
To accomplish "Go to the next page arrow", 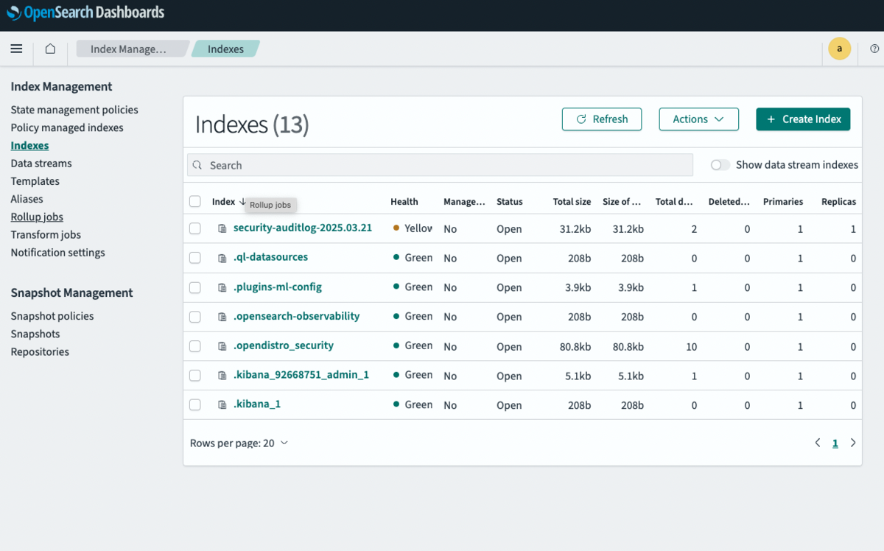I will pyautogui.click(x=853, y=443).
